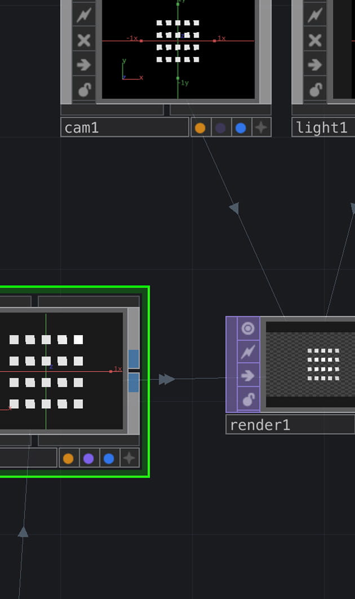Image resolution: width=355 pixels, height=599 pixels.
Task: Click the arrow icon on cam1 node
Action: pyautogui.click(x=84, y=65)
